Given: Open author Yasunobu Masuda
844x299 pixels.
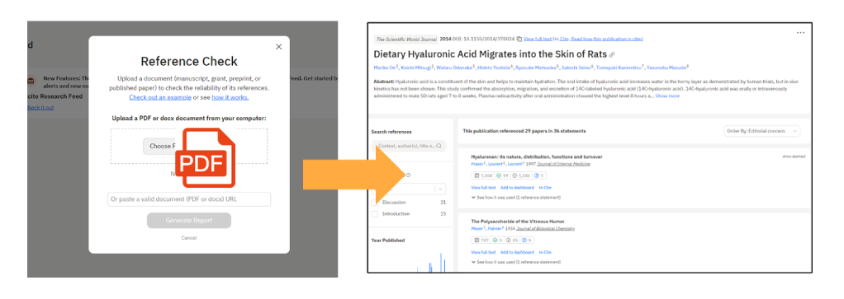Looking at the screenshot, I should pyautogui.click(x=666, y=68).
